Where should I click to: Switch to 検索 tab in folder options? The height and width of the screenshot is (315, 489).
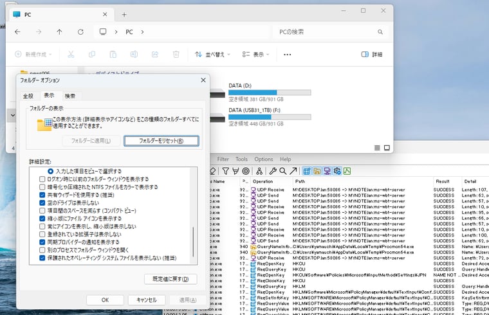coord(70,96)
